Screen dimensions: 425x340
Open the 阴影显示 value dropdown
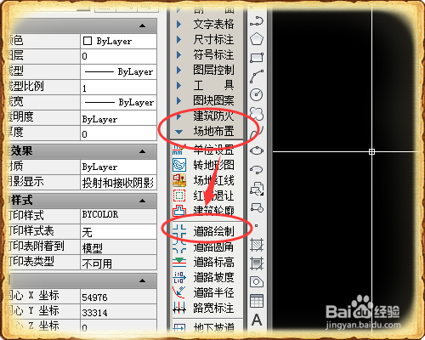point(118,183)
